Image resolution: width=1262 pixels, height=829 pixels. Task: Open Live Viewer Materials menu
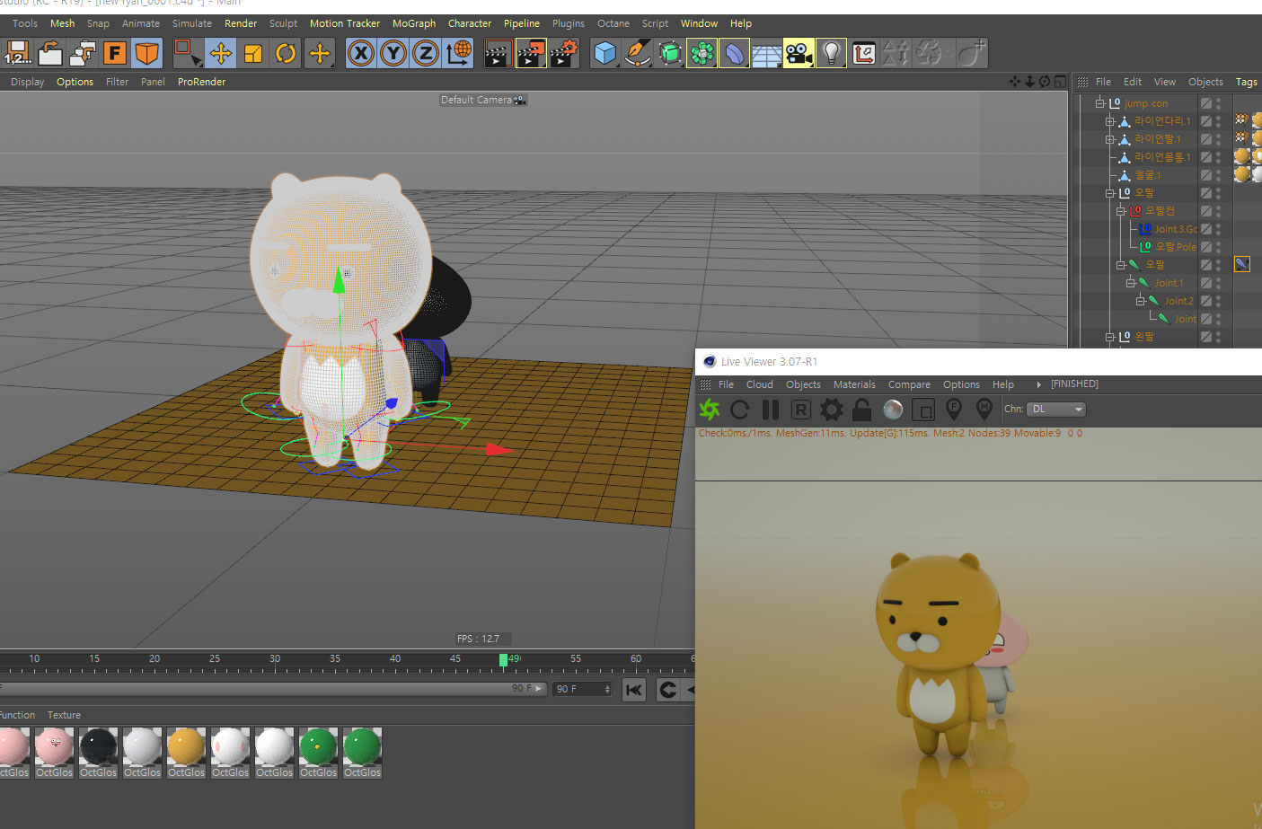click(x=854, y=384)
